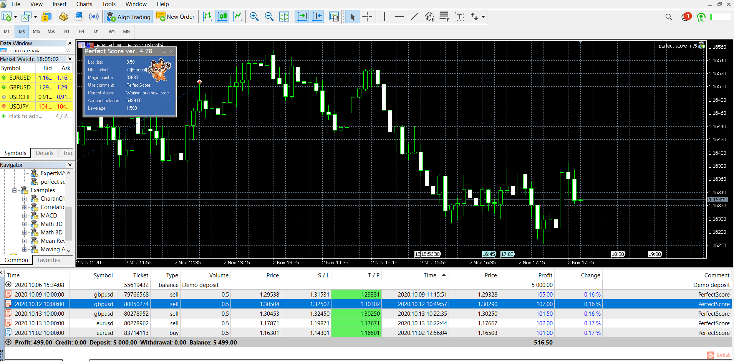
Task: Toggle the Algo Trading button
Action: (x=129, y=17)
